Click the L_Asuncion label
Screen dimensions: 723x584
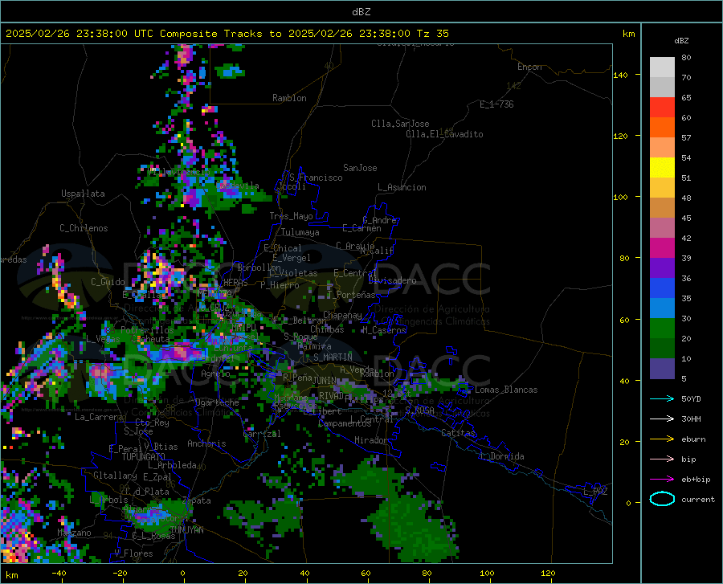[402, 187]
